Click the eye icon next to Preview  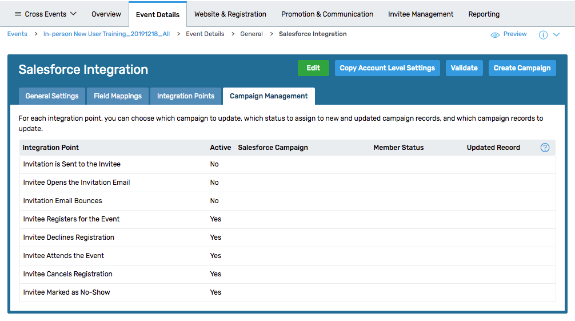pos(495,35)
